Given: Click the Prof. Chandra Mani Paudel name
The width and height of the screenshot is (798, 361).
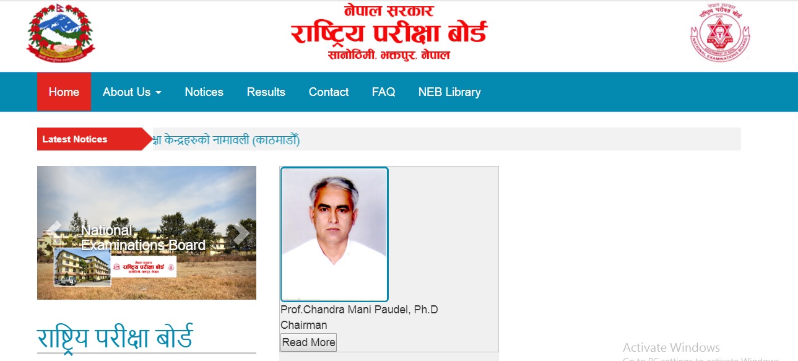Looking at the screenshot, I should [x=359, y=309].
